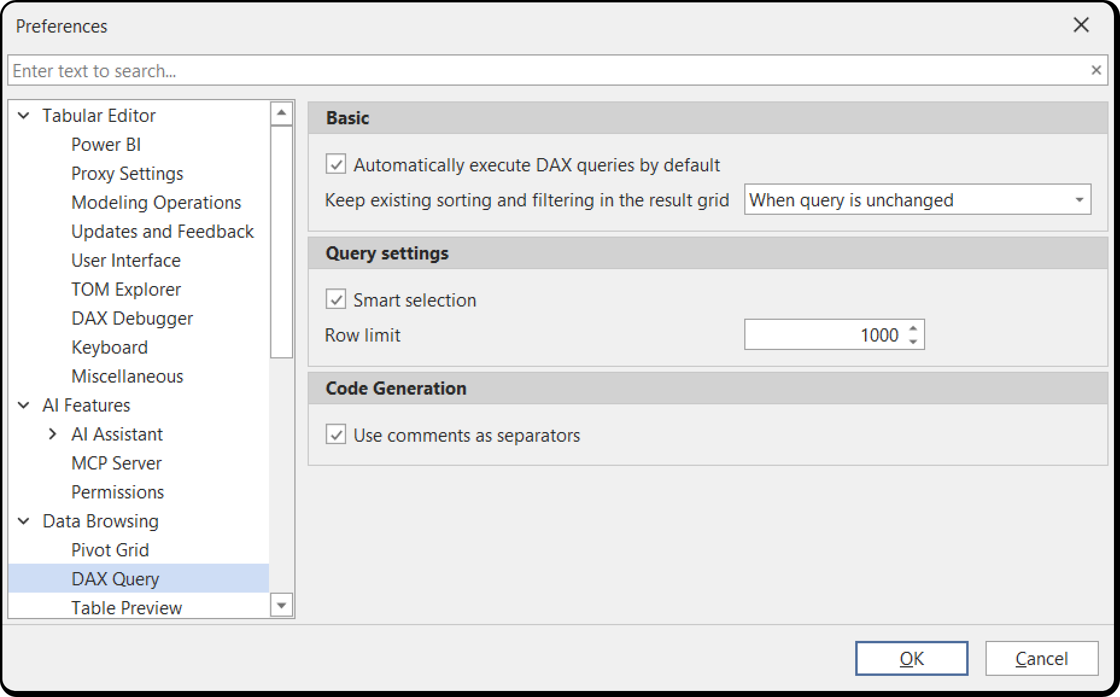This screenshot has width=1120, height=697.
Task: Collapse the Data Browsing tree node
Action: click(x=24, y=521)
